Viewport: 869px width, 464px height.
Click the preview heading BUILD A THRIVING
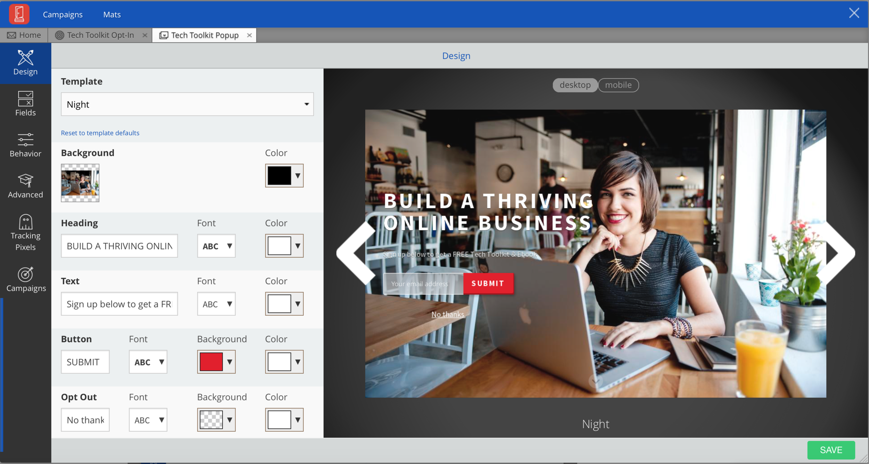pos(488,201)
